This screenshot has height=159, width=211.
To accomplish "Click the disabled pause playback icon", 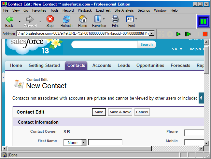I will (x=196, y=34).
